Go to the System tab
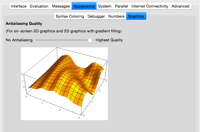 click(x=105, y=6)
